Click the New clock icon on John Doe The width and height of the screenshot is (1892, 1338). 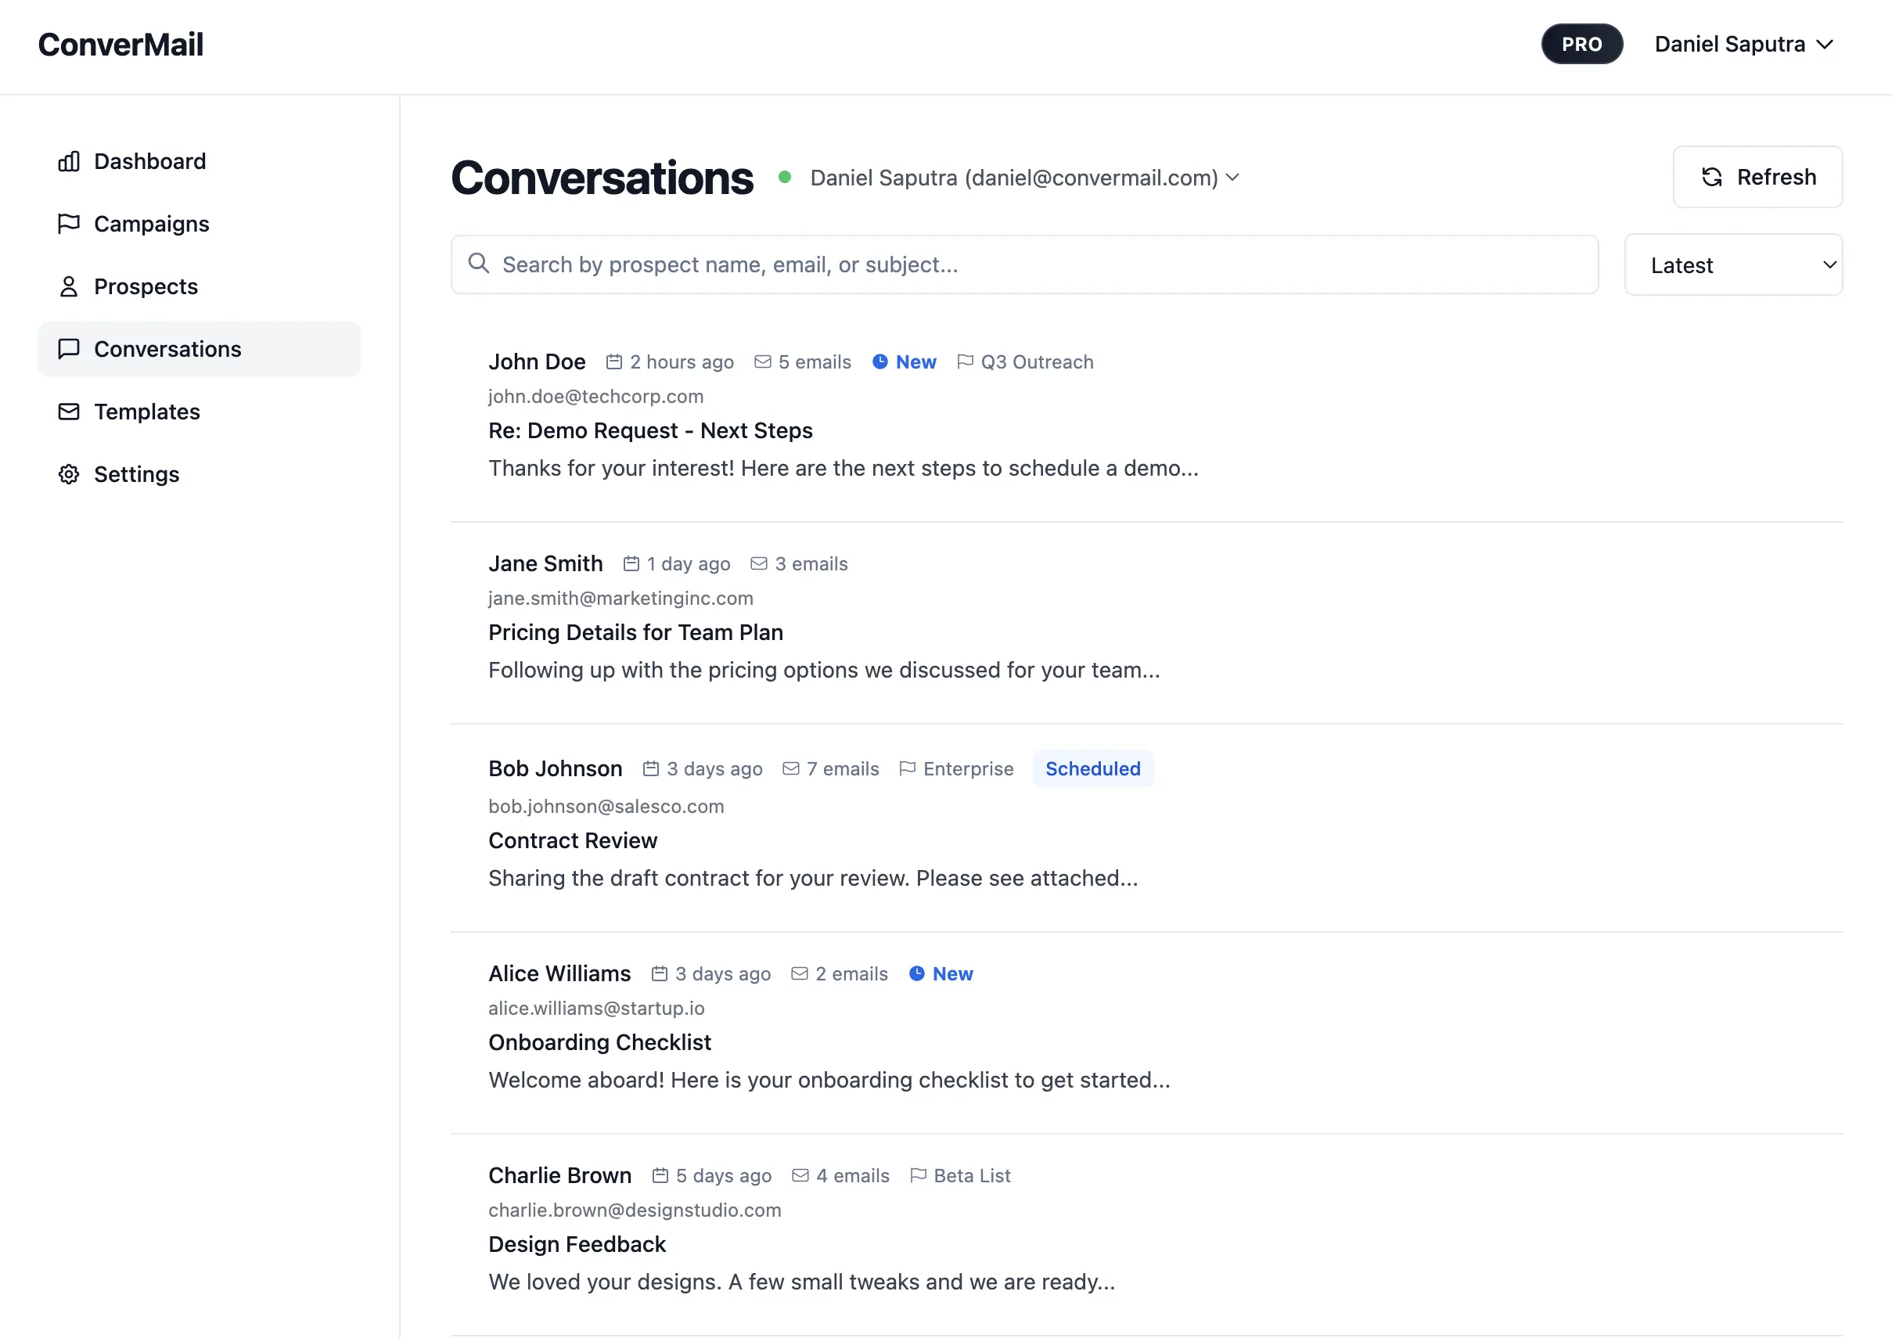(880, 361)
